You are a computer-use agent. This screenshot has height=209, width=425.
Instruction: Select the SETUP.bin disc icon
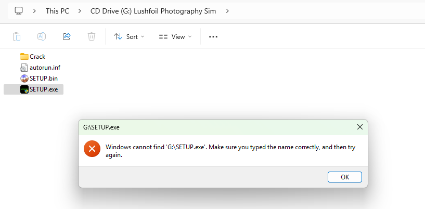pos(24,79)
